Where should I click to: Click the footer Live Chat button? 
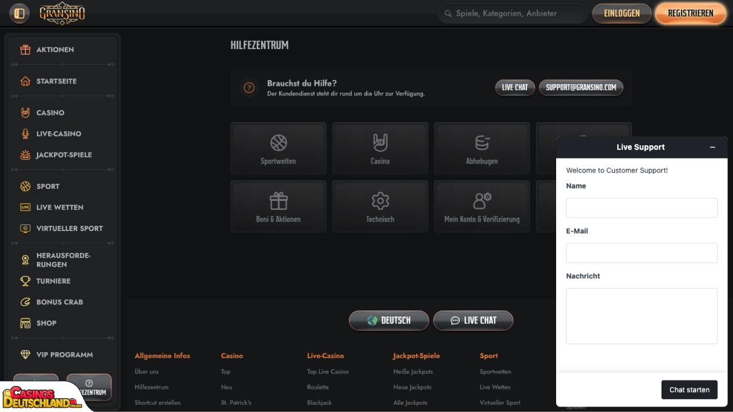point(473,321)
